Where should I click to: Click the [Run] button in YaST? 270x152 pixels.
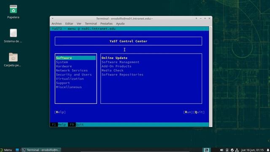tap(188, 112)
